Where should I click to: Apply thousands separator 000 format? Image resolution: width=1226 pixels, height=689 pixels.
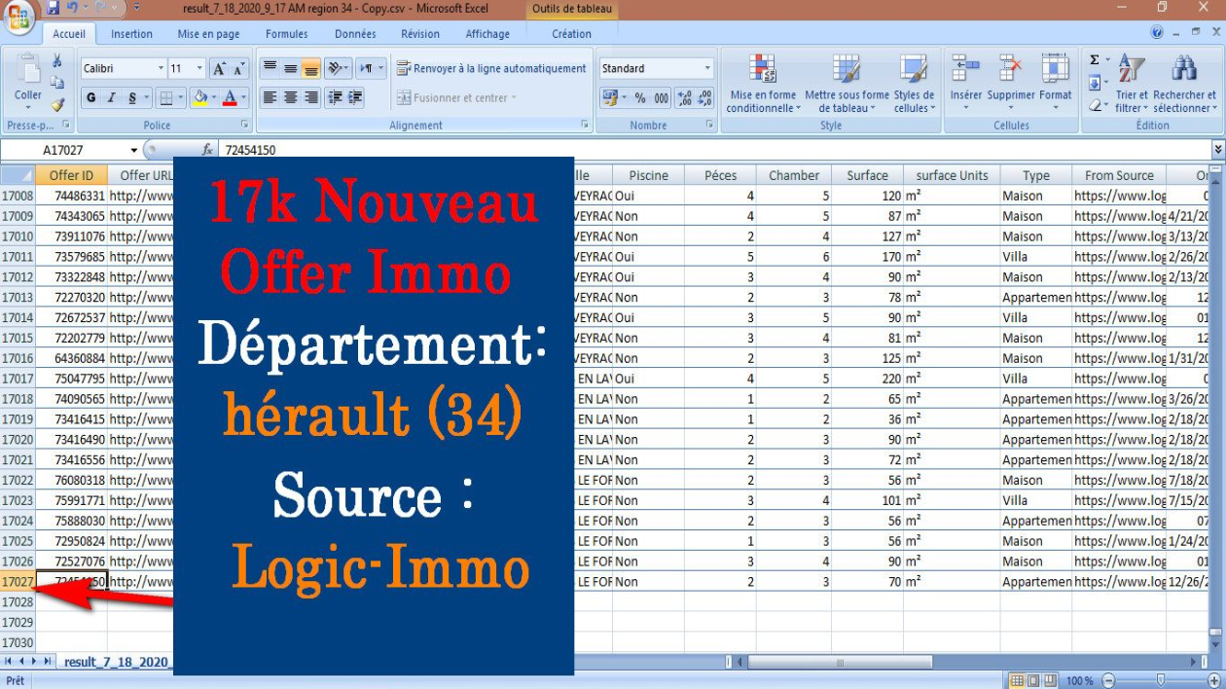click(x=661, y=98)
